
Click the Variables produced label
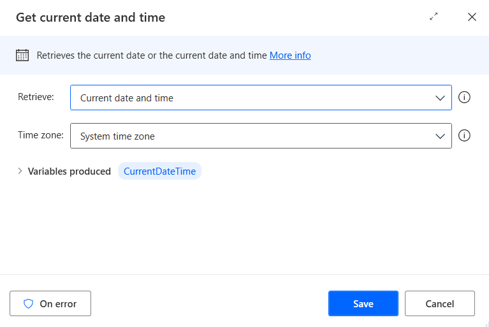[x=69, y=171]
